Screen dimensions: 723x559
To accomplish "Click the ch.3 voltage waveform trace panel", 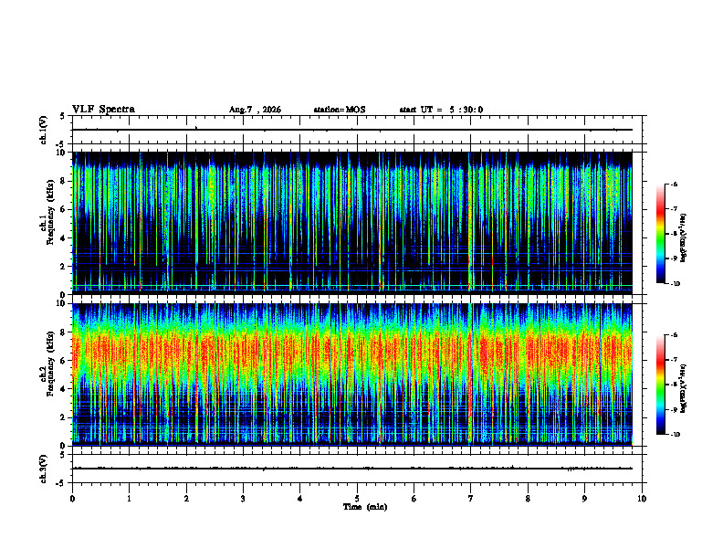I will pos(357,469).
